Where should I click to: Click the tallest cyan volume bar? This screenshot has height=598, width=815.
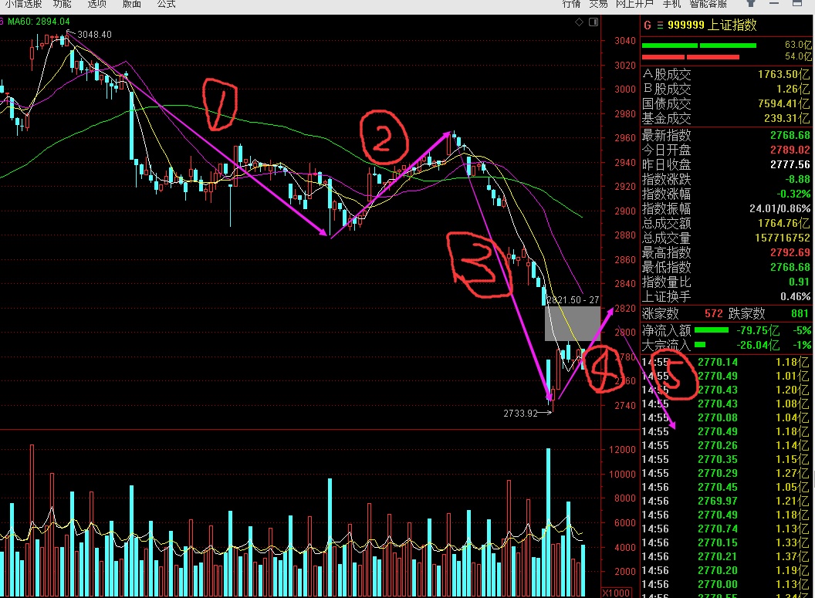[548, 509]
